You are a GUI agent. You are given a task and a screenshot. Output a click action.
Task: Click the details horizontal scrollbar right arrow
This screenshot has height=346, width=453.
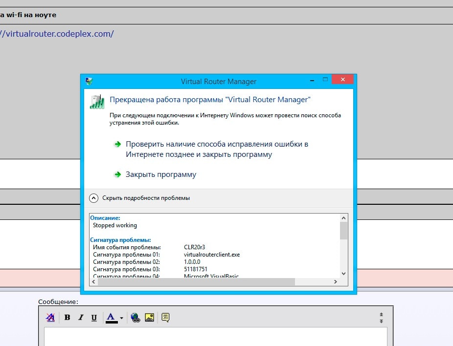point(336,281)
